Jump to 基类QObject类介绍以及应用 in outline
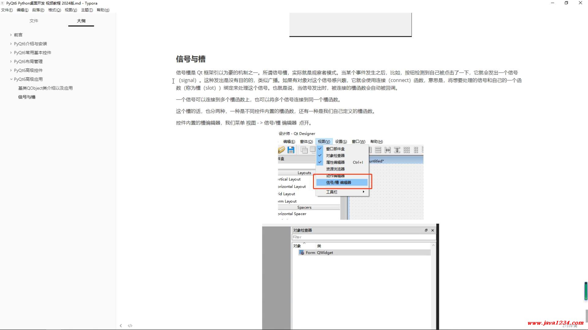This screenshot has width=588, height=330. [45, 88]
